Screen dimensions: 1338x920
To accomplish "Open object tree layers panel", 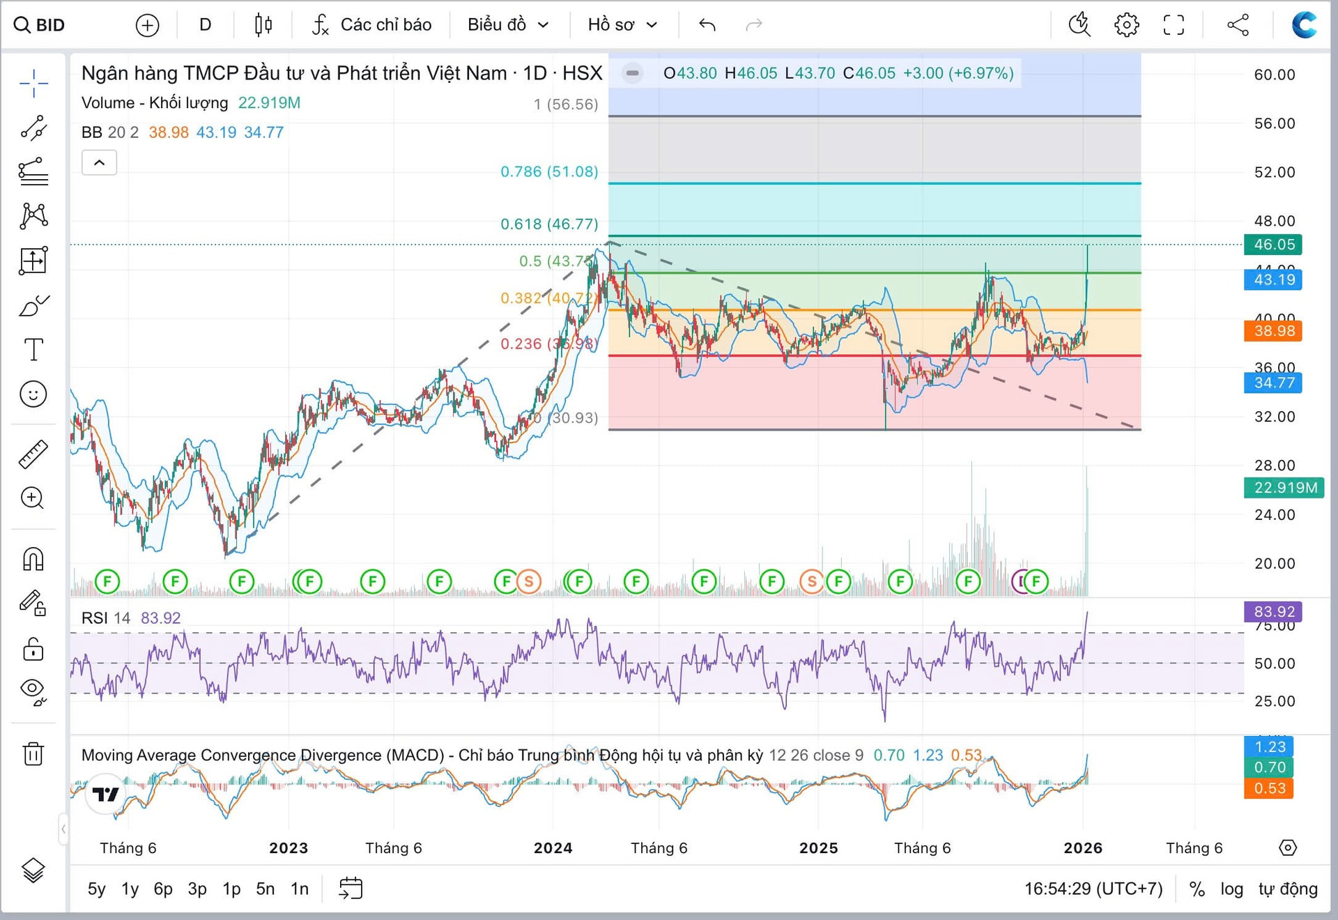I will 33,870.
